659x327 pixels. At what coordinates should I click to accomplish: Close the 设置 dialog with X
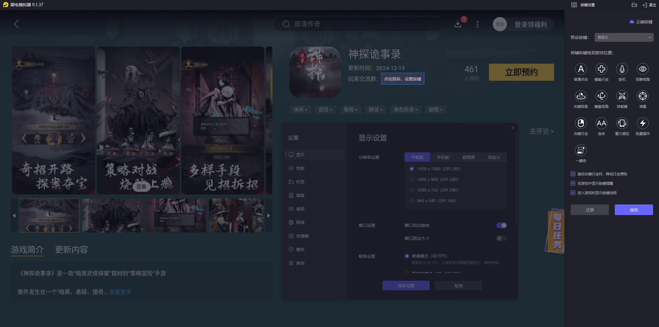click(513, 128)
